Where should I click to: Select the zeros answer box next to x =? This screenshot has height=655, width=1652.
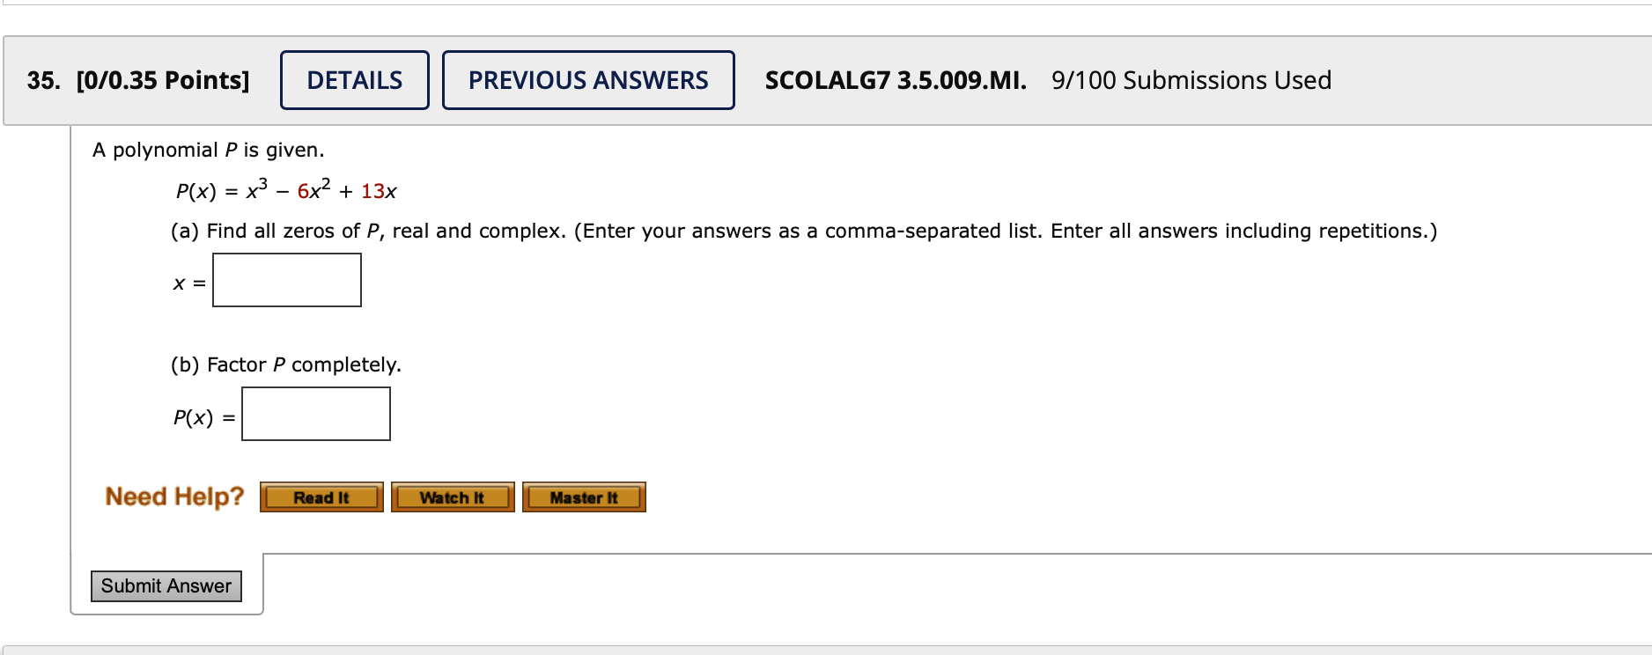(x=286, y=279)
